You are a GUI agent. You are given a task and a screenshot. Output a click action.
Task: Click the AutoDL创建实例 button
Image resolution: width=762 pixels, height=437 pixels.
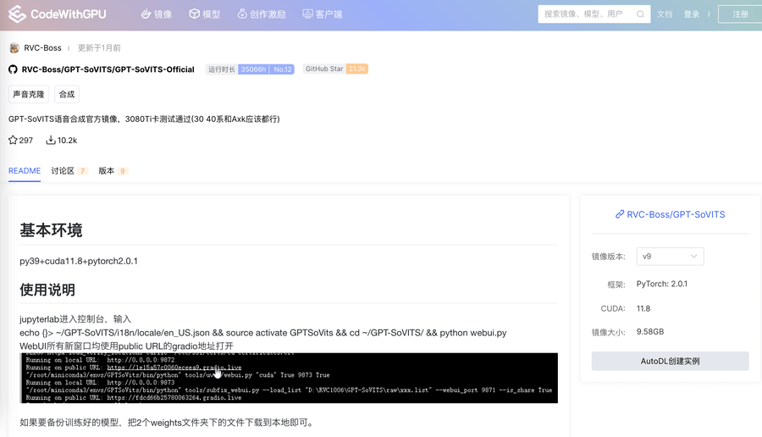tap(671, 361)
